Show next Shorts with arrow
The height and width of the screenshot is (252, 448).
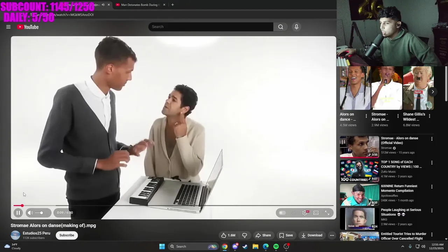[433, 92]
